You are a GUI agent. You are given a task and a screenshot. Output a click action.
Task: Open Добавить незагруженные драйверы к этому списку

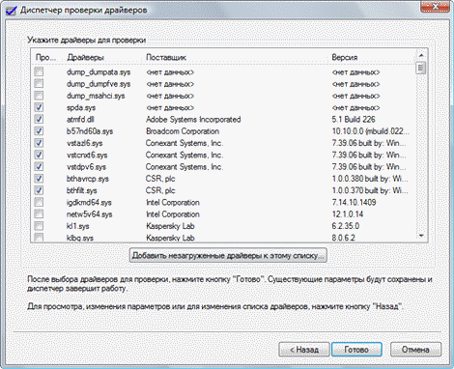228,255
